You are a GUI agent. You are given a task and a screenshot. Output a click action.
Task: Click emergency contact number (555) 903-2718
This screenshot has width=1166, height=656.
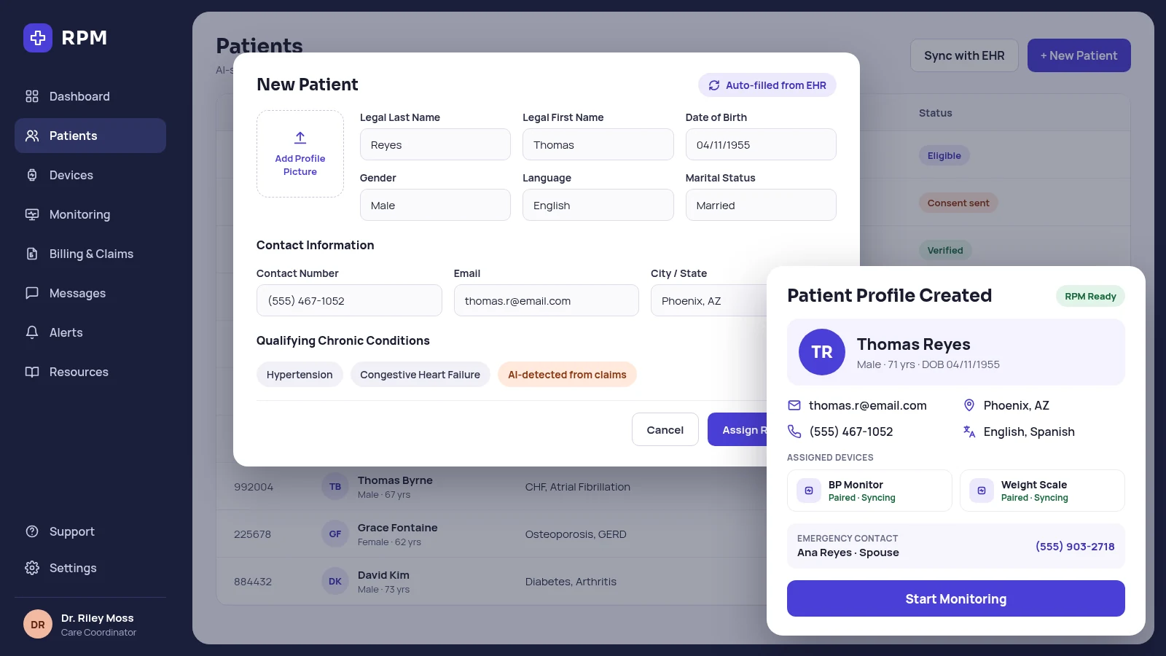tap(1075, 547)
